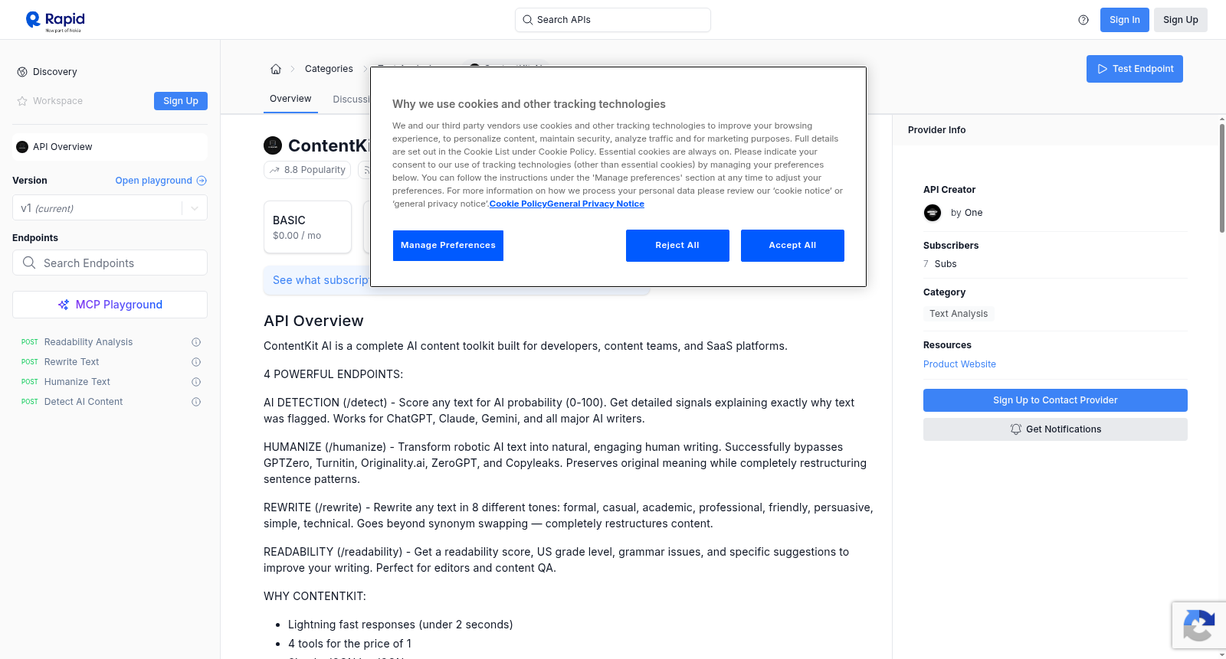Click the '7 Subs' subscriber count
Viewport: 1226px width, 659px height.
(x=940, y=264)
